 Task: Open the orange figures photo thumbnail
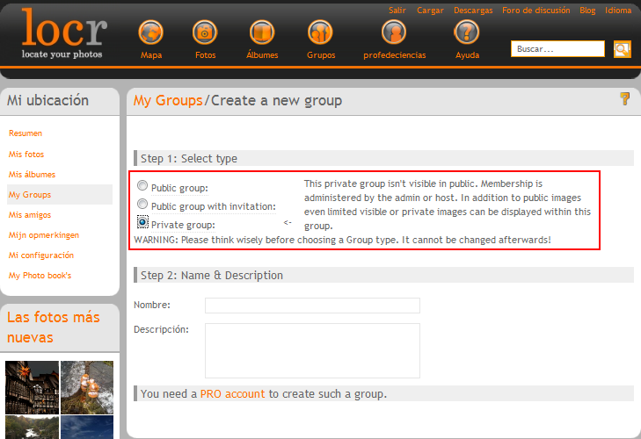(x=87, y=387)
